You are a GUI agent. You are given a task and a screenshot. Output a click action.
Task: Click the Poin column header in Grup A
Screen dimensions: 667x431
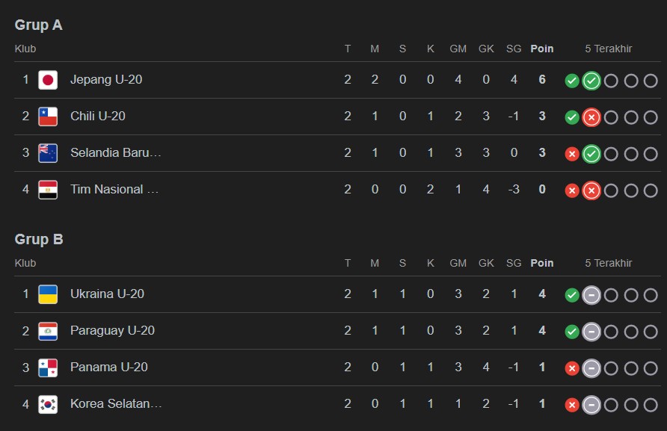pyautogui.click(x=542, y=49)
